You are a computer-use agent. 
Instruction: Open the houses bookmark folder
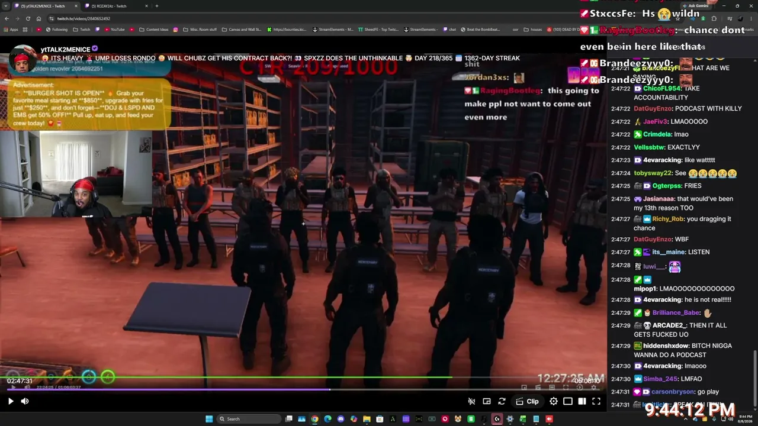coord(532,30)
